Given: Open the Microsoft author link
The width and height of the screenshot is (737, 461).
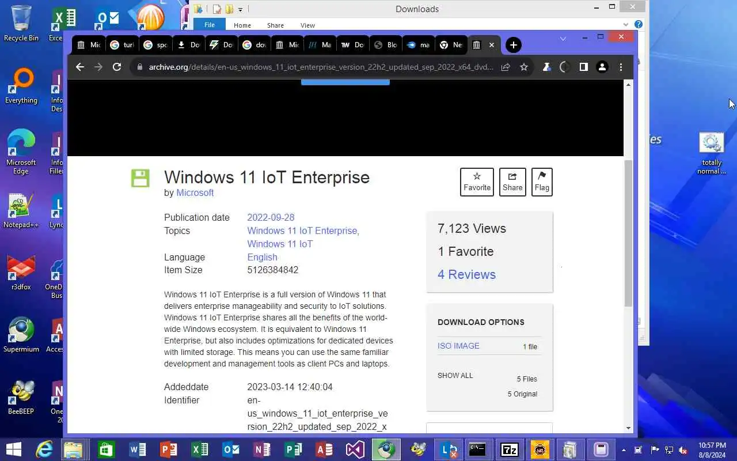Looking at the screenshot, I should coord(195,192).
